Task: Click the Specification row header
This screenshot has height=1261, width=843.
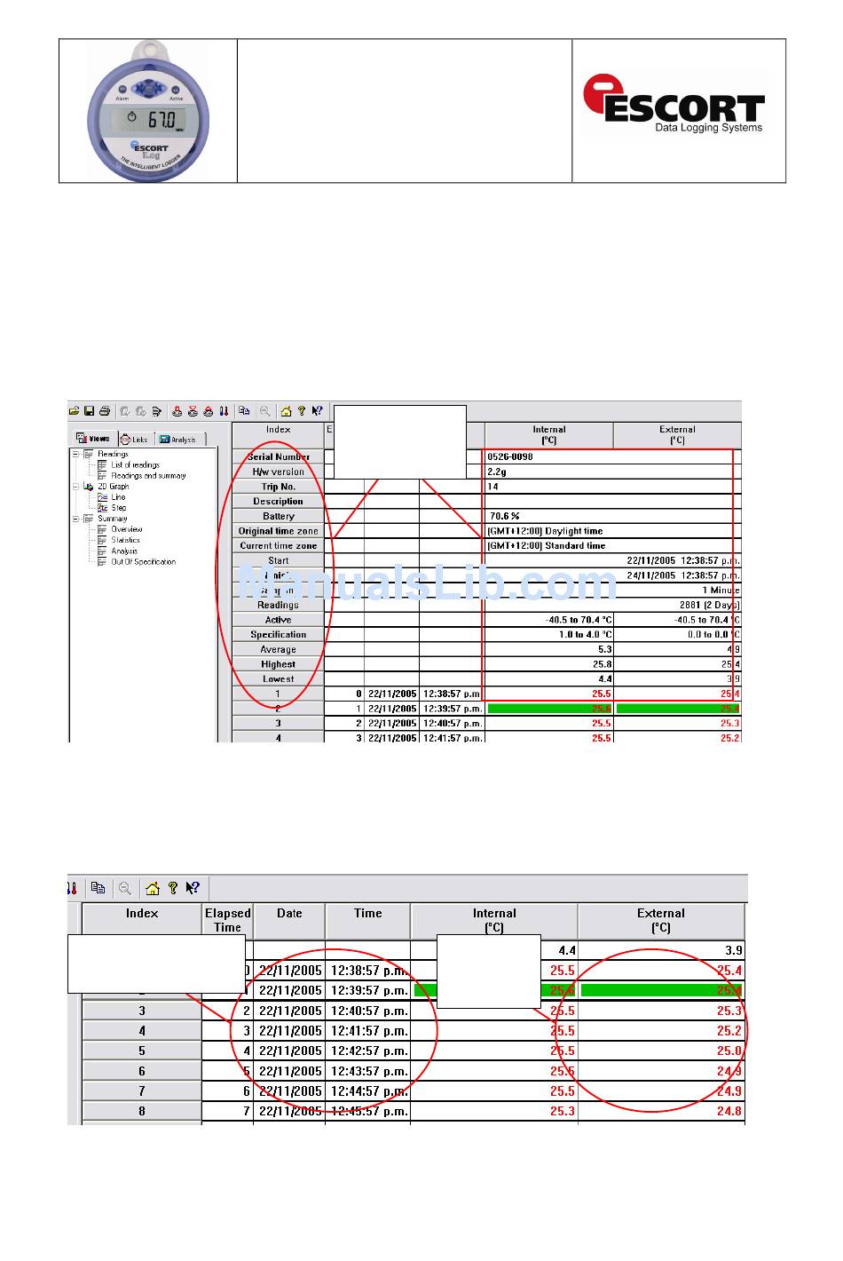Action: [x=279, y=634]
